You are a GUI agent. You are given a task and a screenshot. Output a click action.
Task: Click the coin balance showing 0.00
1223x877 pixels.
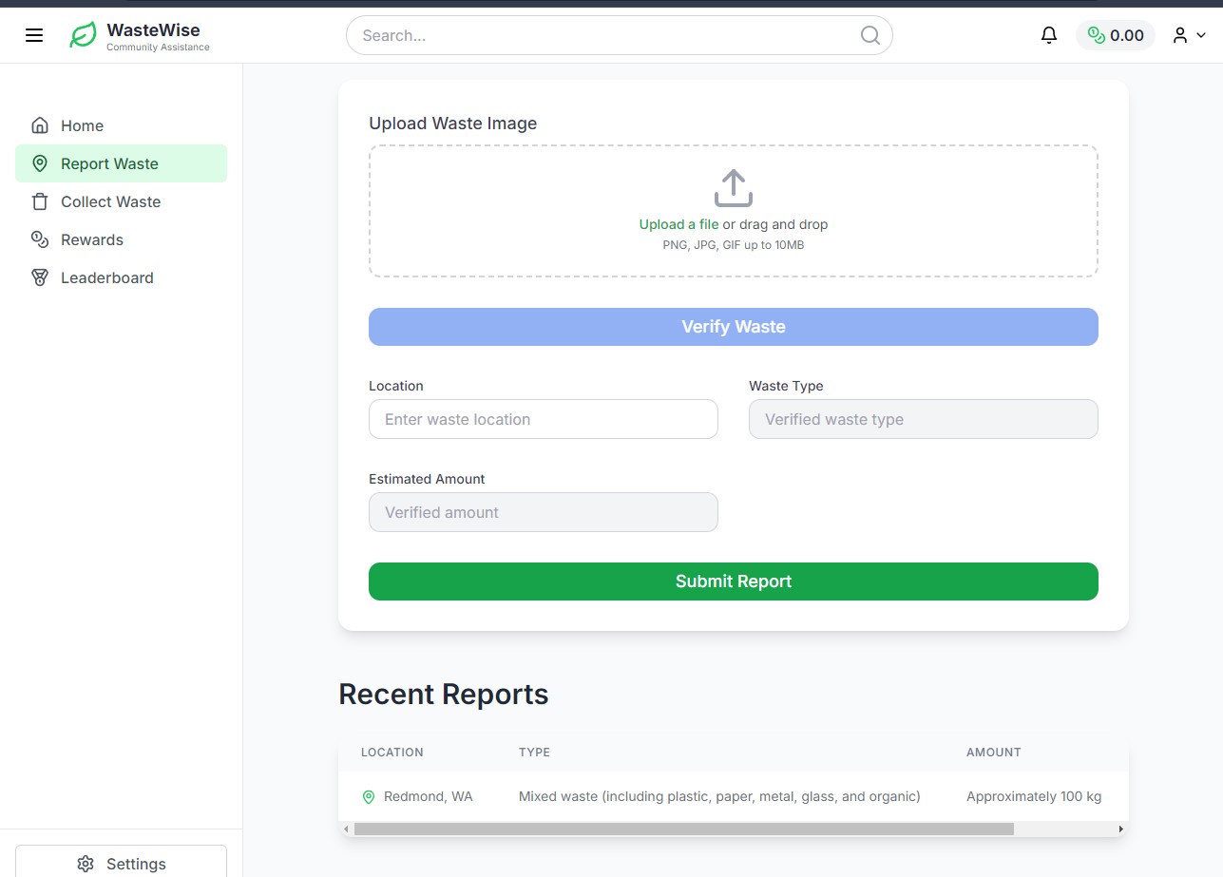click(x=1116, y=34)
